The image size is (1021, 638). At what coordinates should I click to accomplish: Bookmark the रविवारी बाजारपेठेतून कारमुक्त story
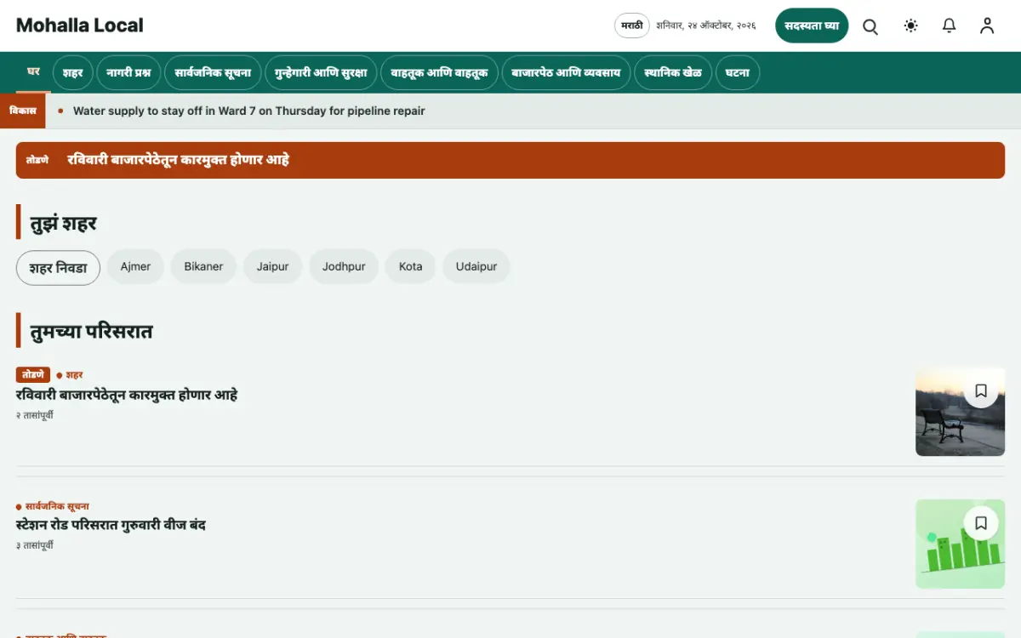[981, 390]
